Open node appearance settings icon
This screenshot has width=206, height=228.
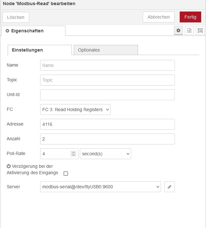200,30
